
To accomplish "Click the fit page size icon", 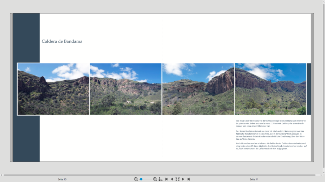I will pos(160,179).
